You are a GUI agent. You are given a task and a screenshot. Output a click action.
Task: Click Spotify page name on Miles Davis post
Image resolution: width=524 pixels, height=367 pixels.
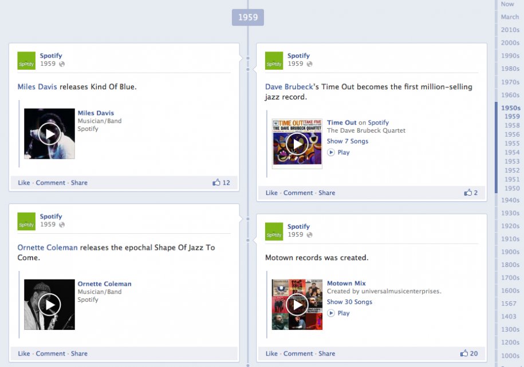coord(51,55)
